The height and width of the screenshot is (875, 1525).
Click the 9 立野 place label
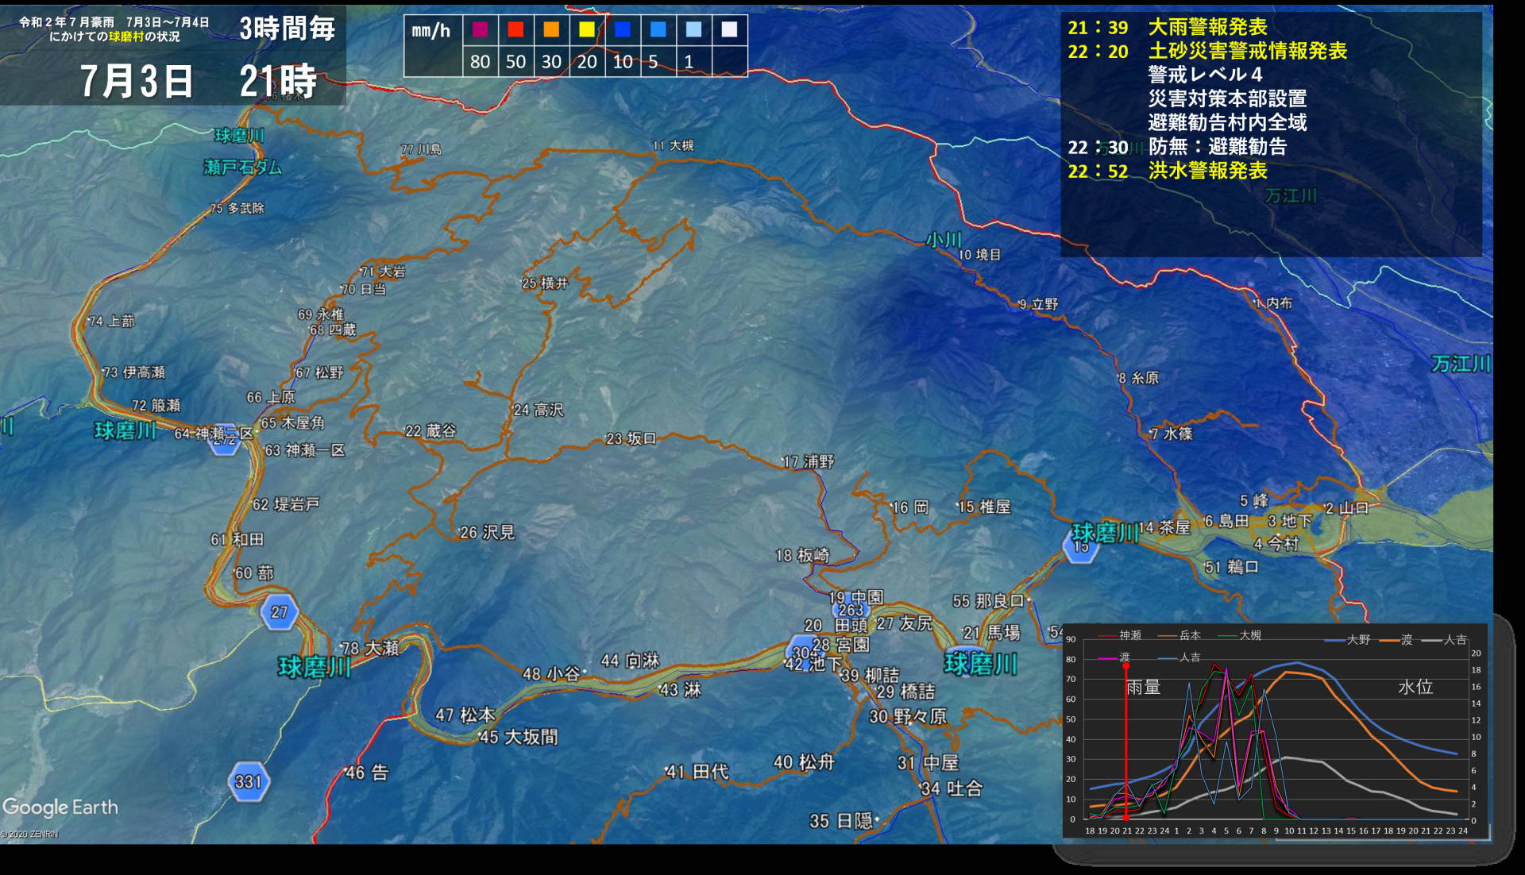tap(1038, 304)
